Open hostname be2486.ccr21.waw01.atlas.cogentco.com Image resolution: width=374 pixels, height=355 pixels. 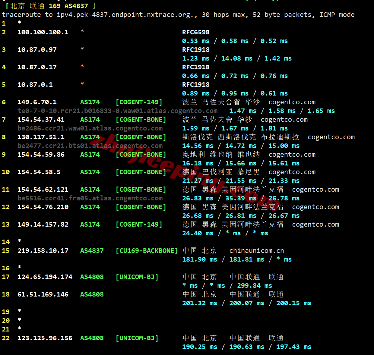click(90, 128)
